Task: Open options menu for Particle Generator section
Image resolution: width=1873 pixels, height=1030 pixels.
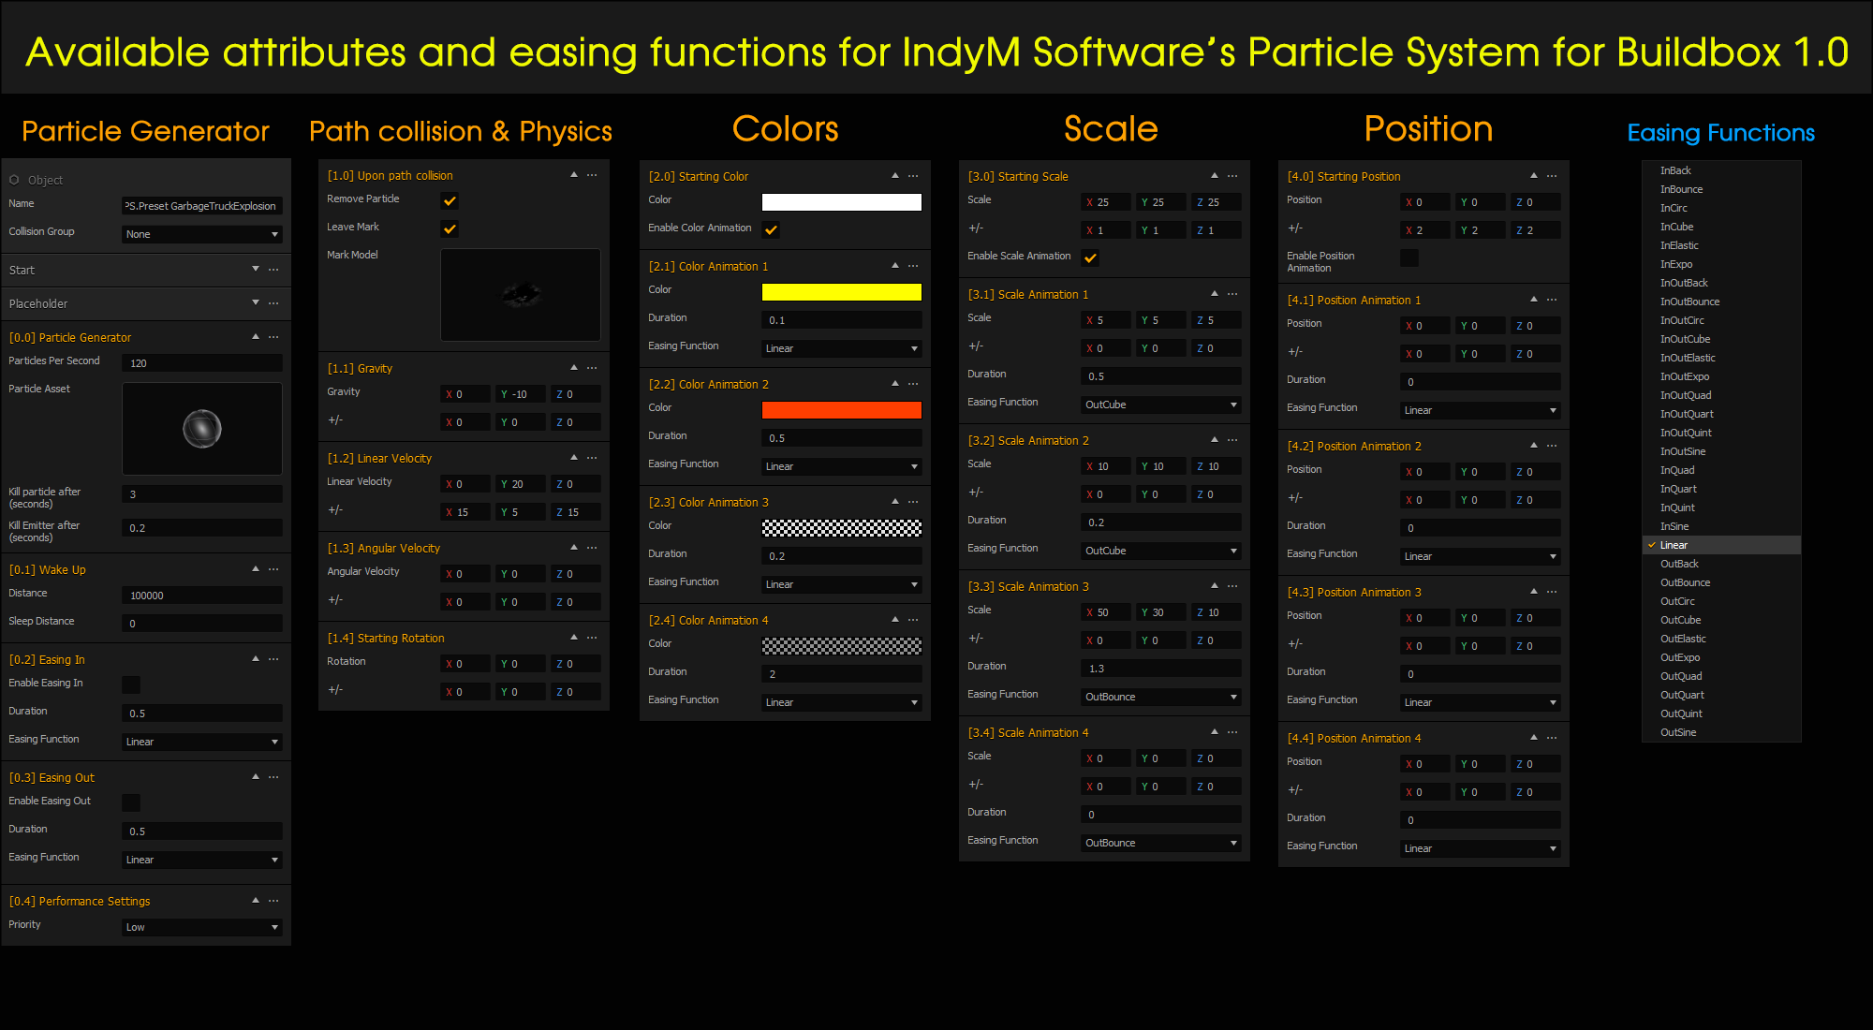Action: 273,337
